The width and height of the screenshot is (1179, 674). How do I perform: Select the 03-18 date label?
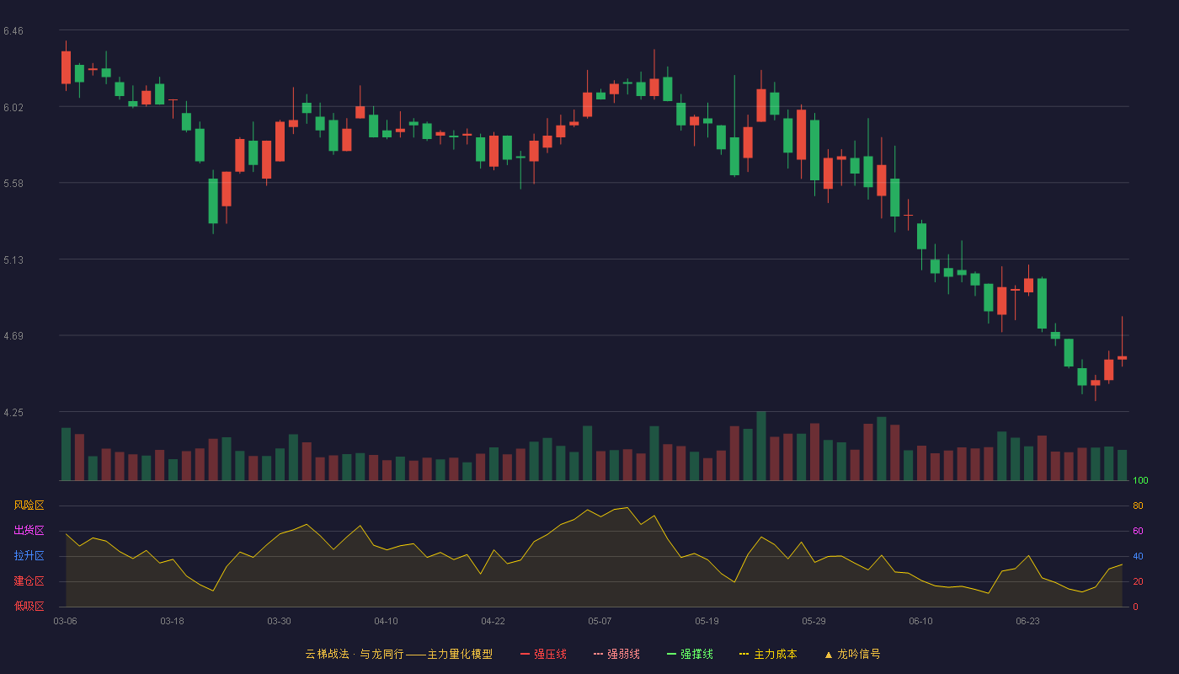[x=172, y=621]
